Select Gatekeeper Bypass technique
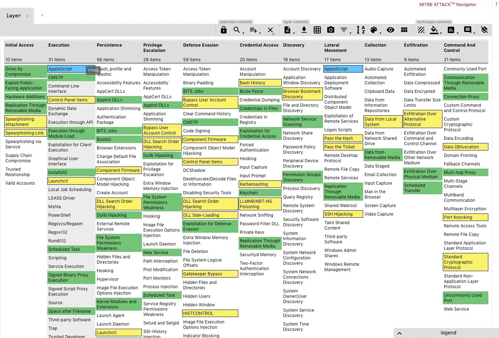The width and height of the screenshot is (499, 338). [210, 274]
